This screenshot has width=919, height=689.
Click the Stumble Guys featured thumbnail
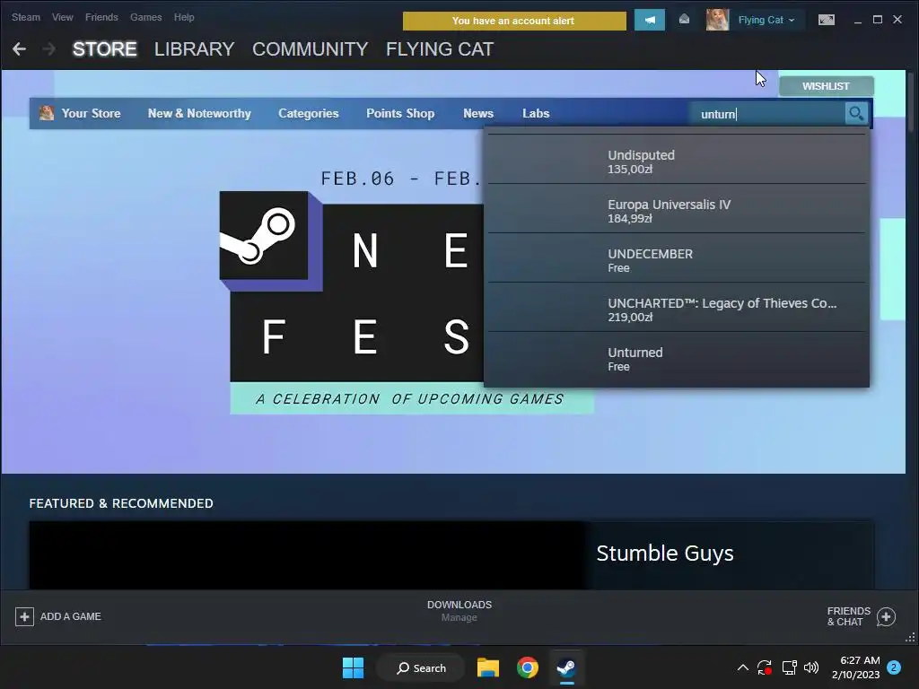(307, 555)
